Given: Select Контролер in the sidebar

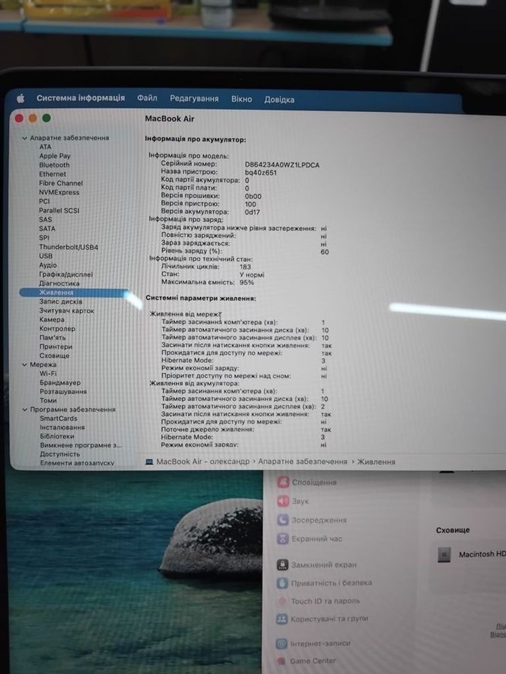Looking at the screenshot, I should pyautogui.click(x=57, y=328).
